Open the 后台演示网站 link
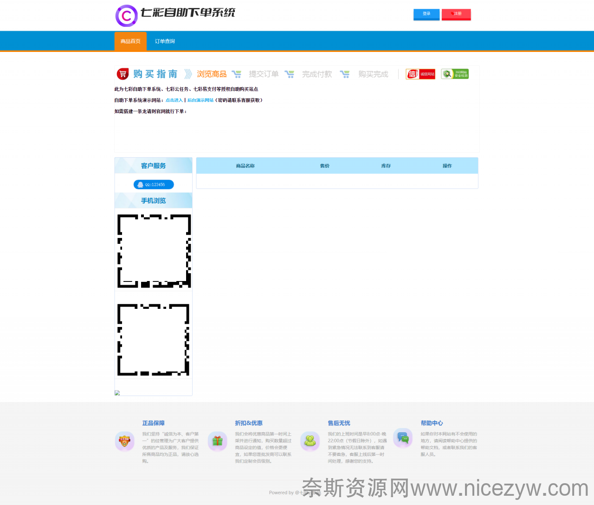 click(x=200, y=100)
